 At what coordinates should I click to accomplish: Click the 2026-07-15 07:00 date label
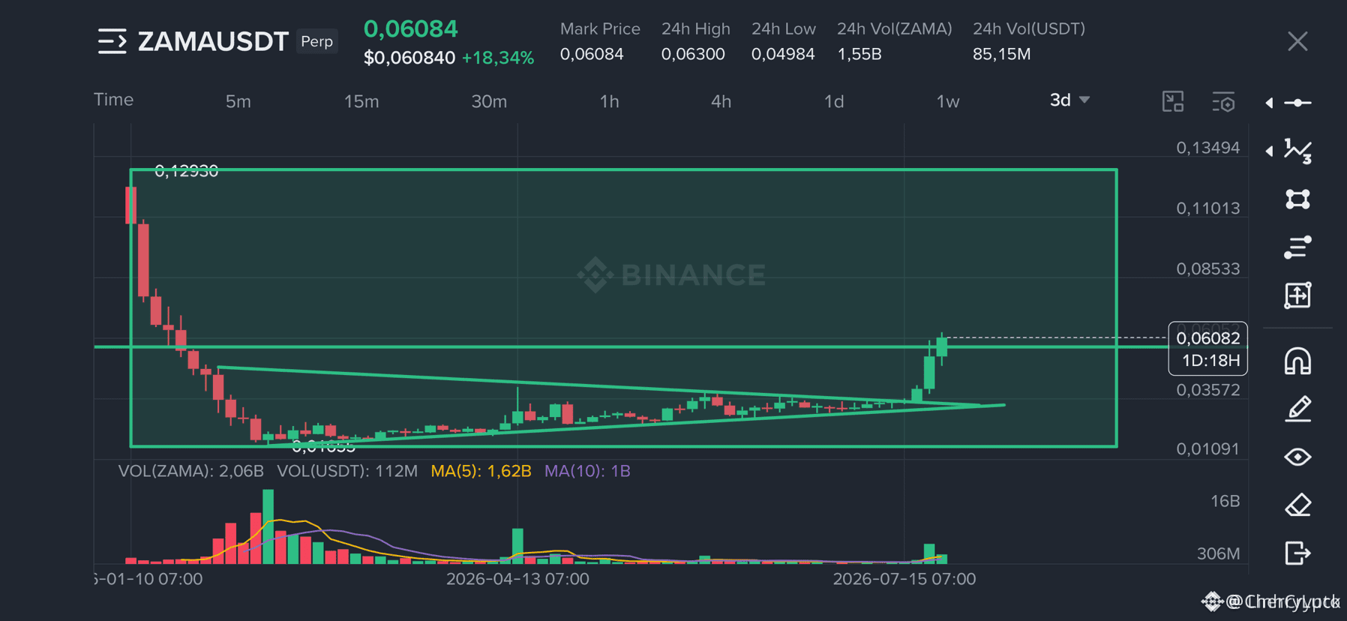point(904,579)
